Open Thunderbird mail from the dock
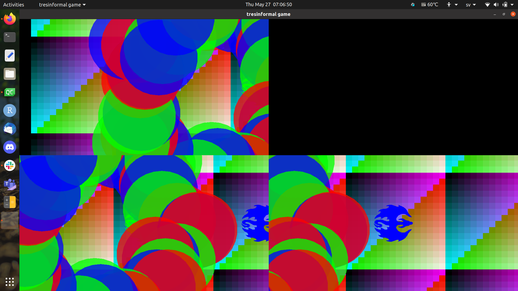Image resolution: width=518 pixels, height=291 pixels. [x=10, y=129]
